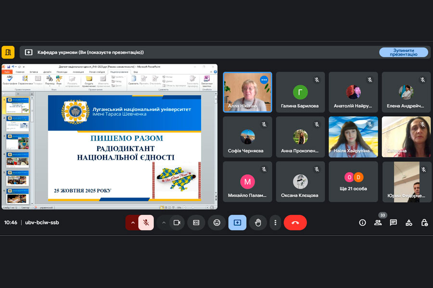Open meeting details info icon
This screenshot has height=288, width=433.
362,223
